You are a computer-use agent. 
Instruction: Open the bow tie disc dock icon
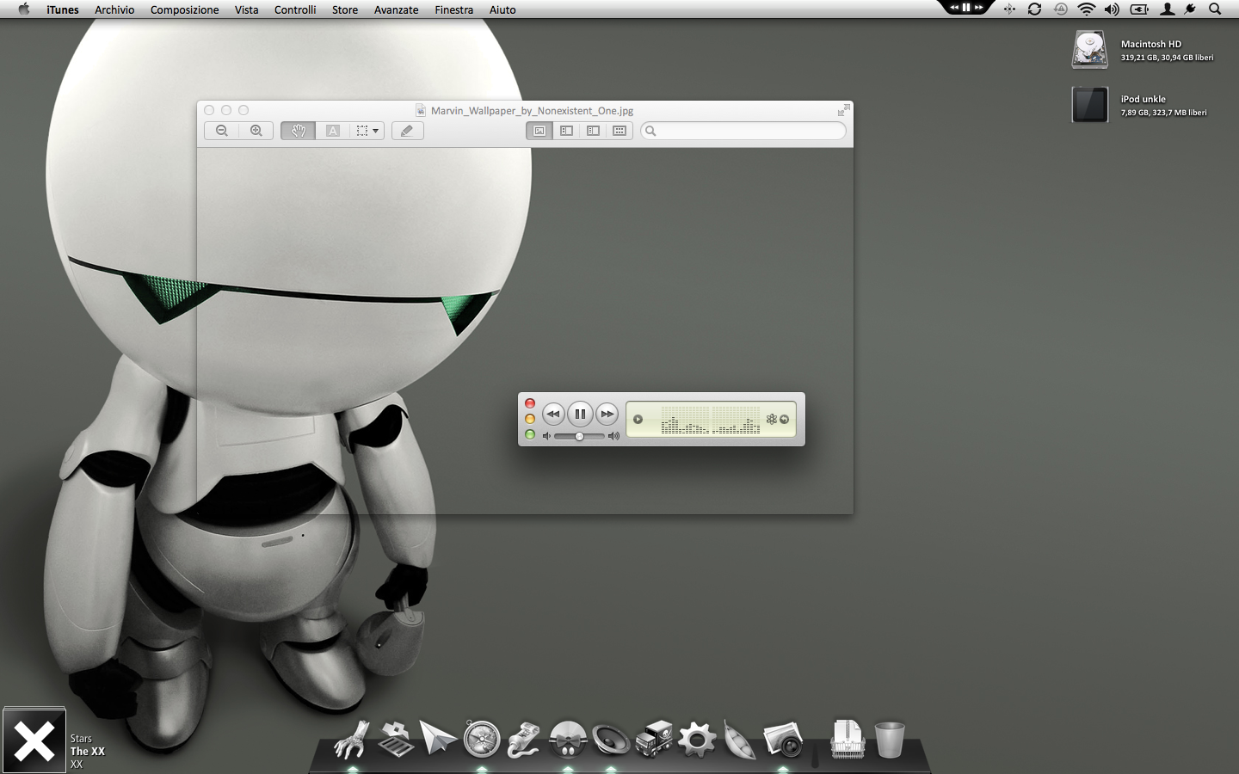pos(568,740)
